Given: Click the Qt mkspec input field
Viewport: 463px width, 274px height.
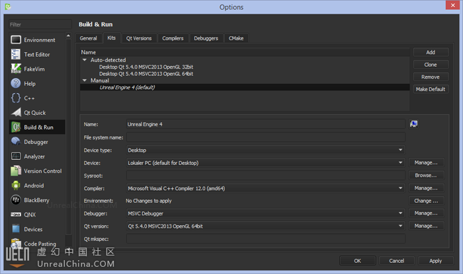Looking at the screenshot, I should (265, 238).
